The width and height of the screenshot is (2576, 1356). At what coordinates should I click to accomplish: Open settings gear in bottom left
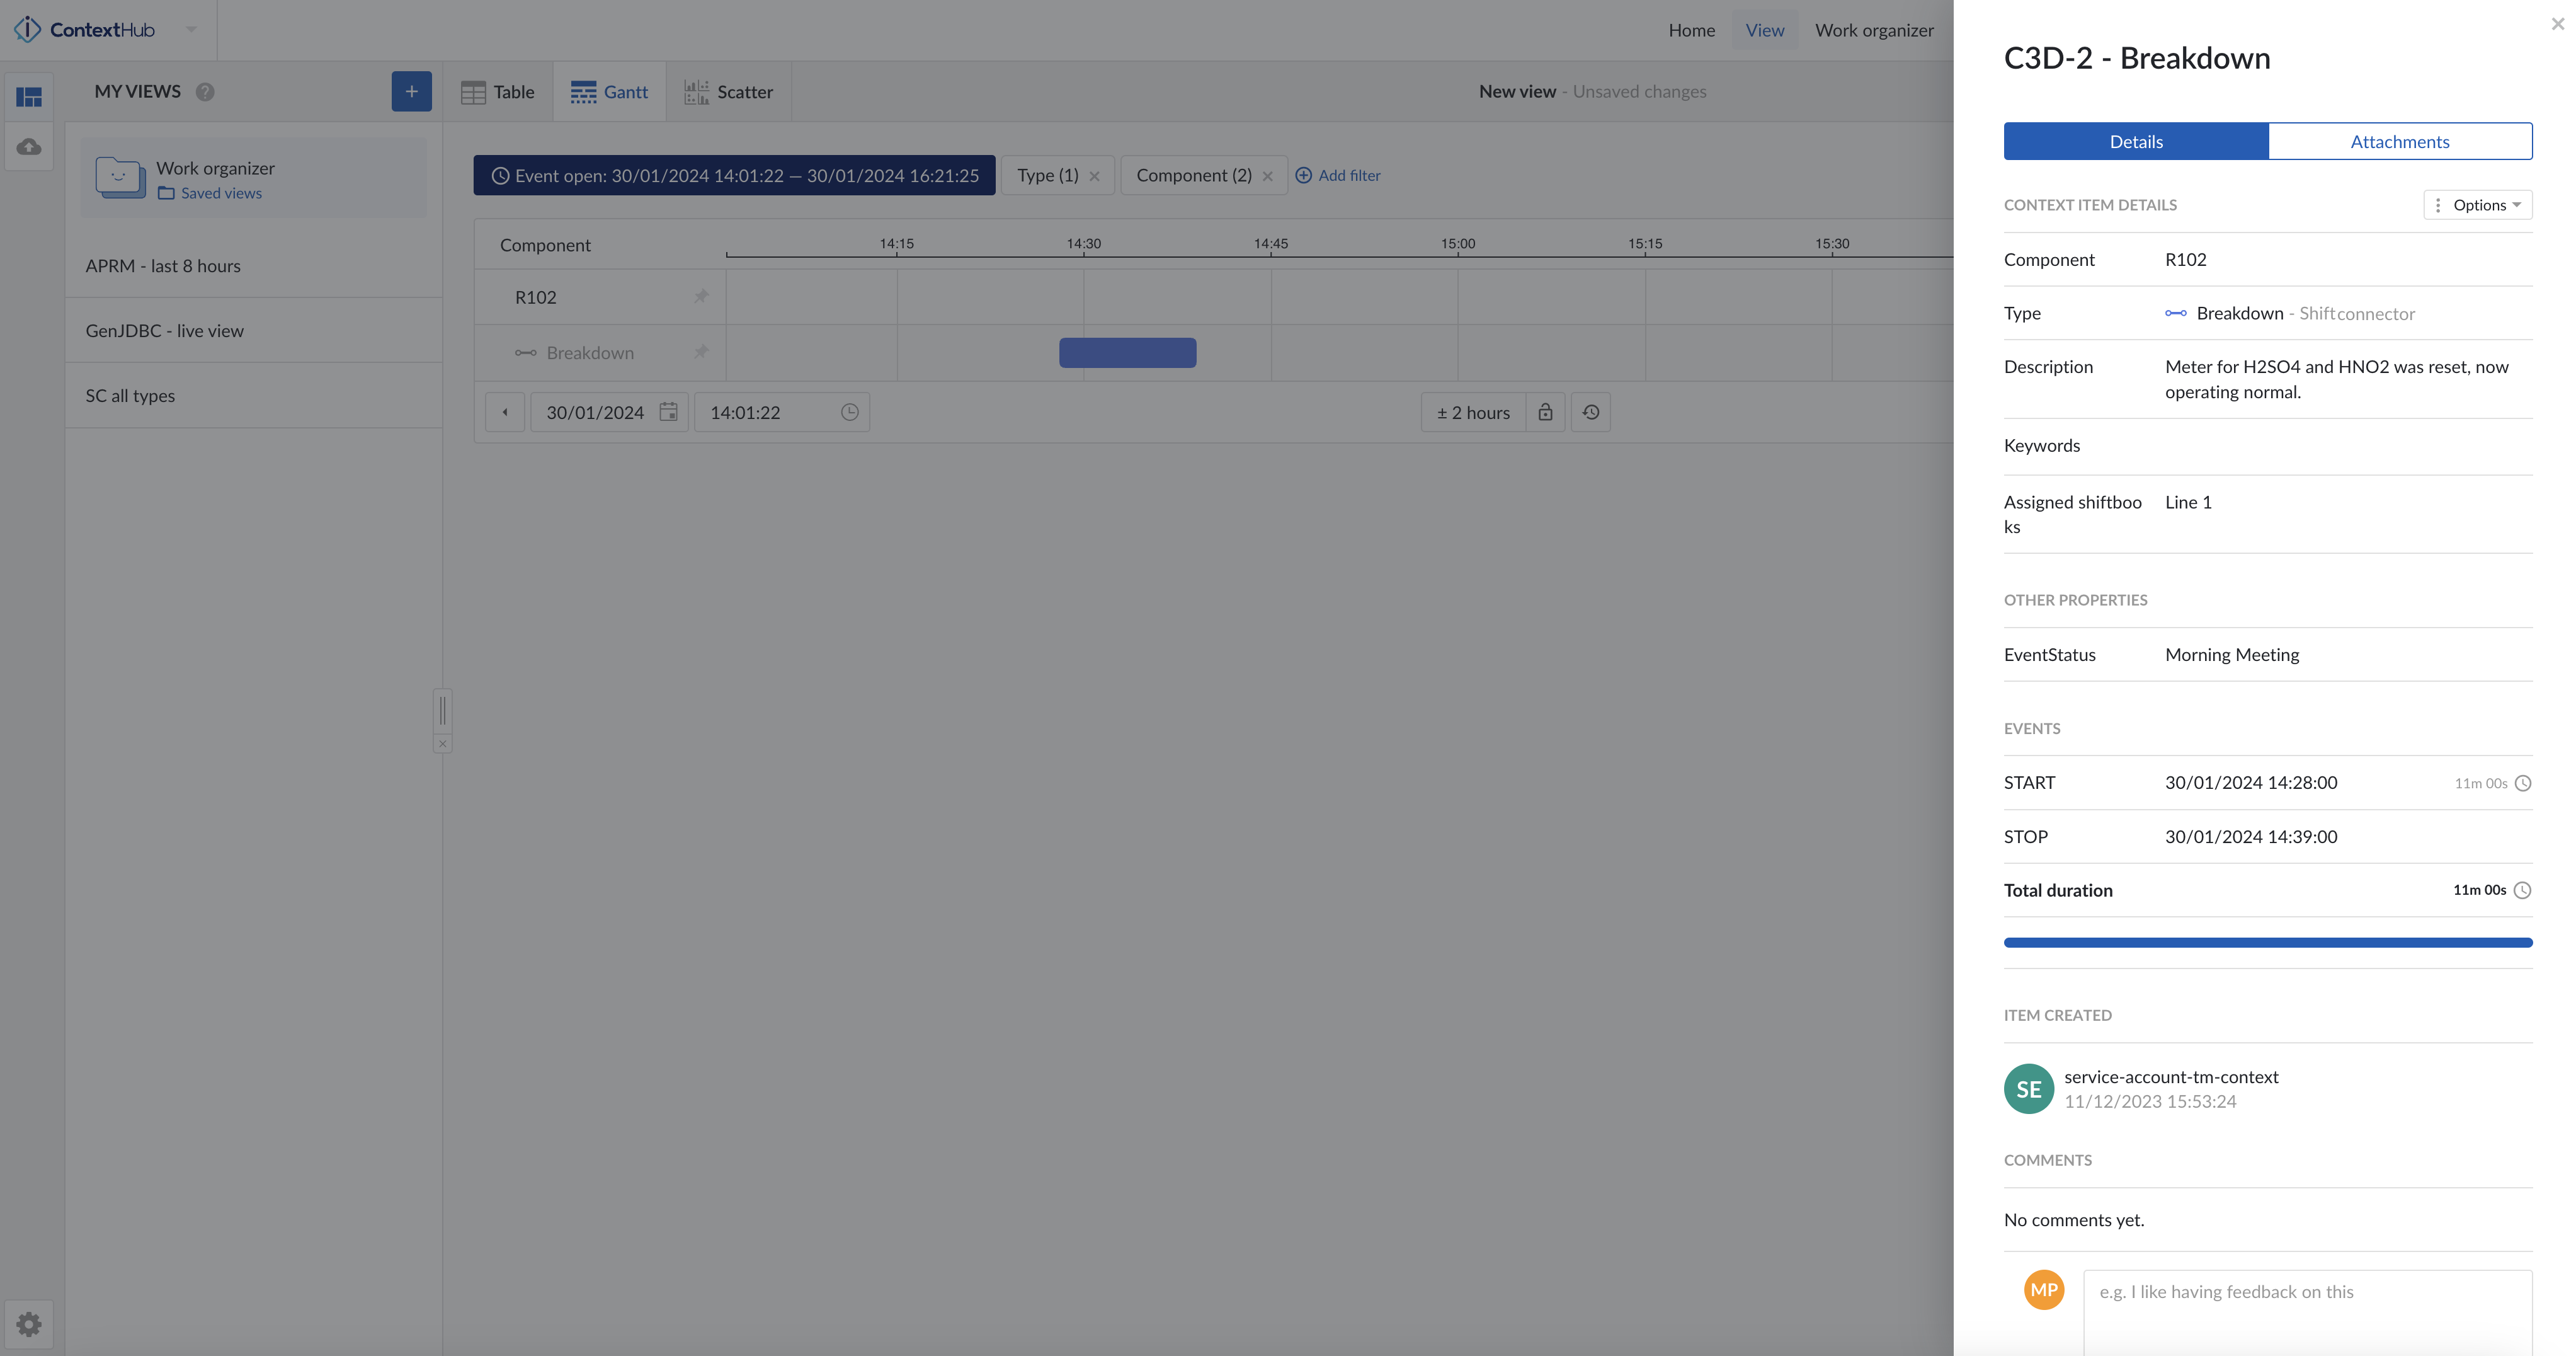tap(29, 1324)
